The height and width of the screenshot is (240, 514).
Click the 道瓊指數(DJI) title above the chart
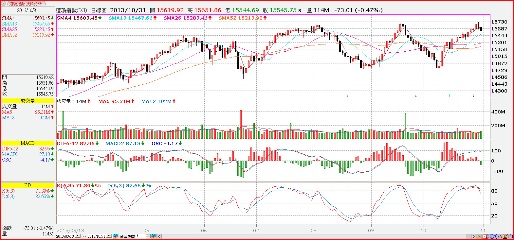[71, 10]
